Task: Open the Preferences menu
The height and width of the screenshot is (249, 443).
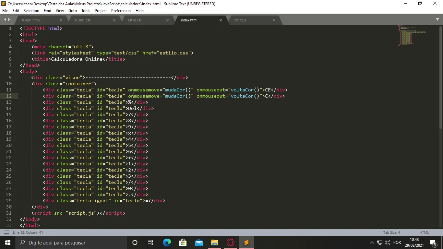Action: 121,11
